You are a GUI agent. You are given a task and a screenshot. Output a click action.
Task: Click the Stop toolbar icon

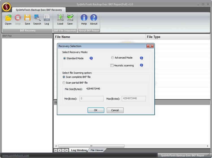click(x=18, y=20)
